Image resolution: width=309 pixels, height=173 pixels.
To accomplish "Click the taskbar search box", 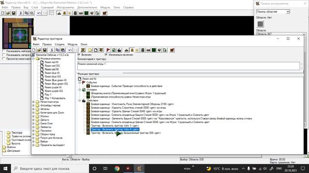I will click(x=50, y=169).
